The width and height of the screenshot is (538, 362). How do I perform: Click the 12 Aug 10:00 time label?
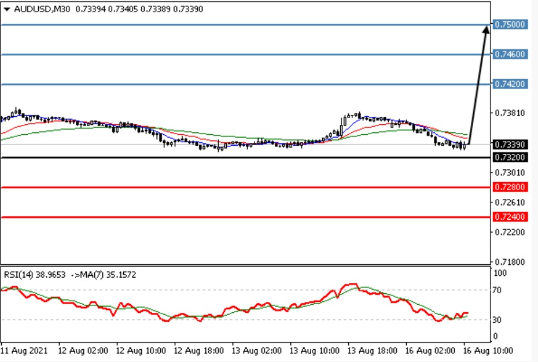pyautogui.click(x=141, y=350)
